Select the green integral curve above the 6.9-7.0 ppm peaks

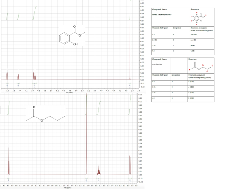pyautogui.click(x=34, y=13)
